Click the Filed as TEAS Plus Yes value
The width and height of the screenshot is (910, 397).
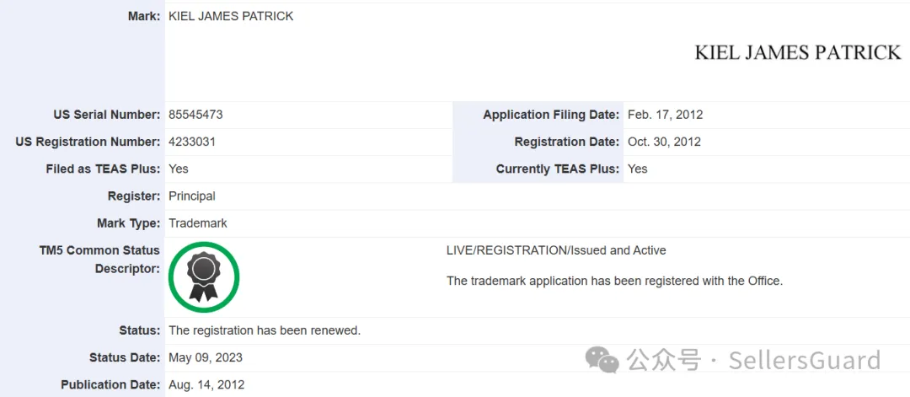point(179,169)
